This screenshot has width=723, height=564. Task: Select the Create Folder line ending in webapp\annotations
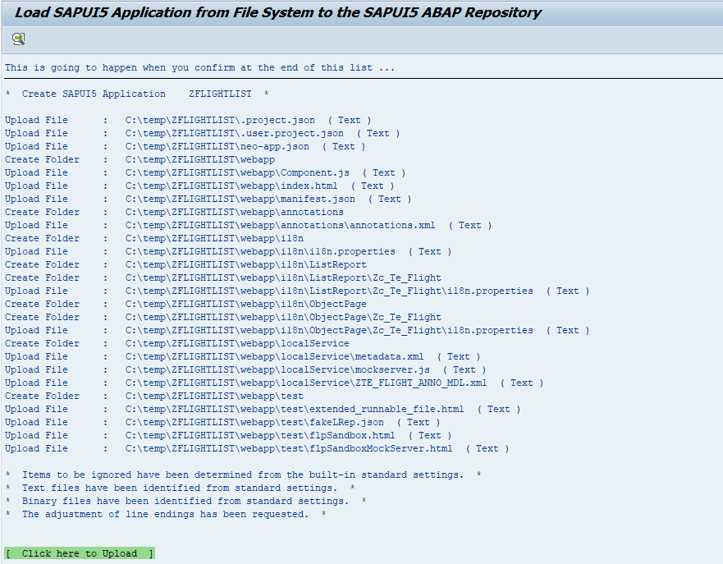click(x=174, y=212)
